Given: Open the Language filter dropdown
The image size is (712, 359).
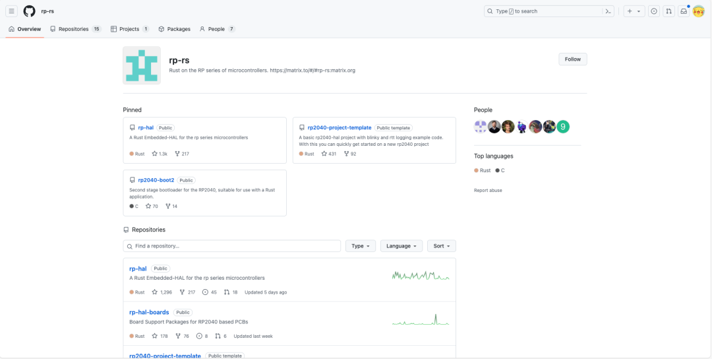Looking at the screenshot, I should tap(401, 246).
